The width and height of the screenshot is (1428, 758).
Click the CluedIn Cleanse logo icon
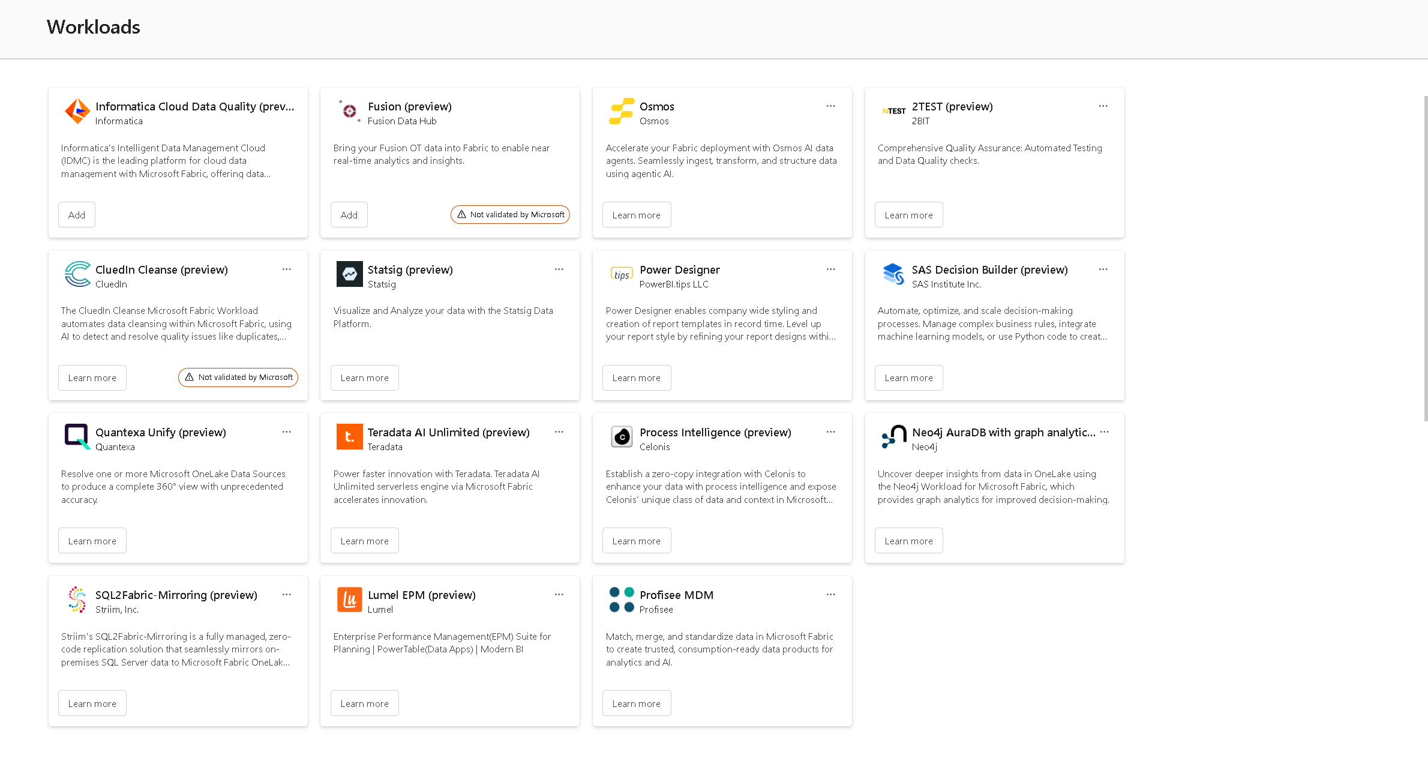click(77, 274)
